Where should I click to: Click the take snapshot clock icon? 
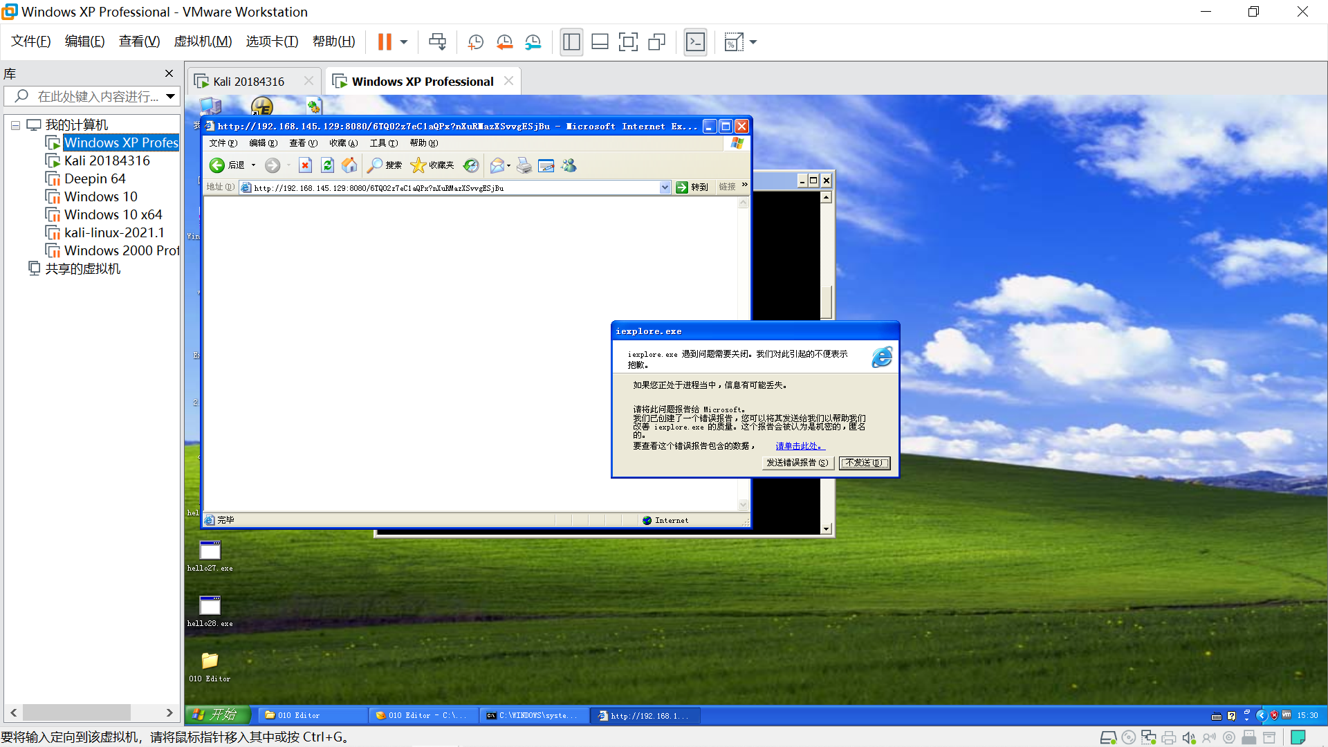pos(475,42)
